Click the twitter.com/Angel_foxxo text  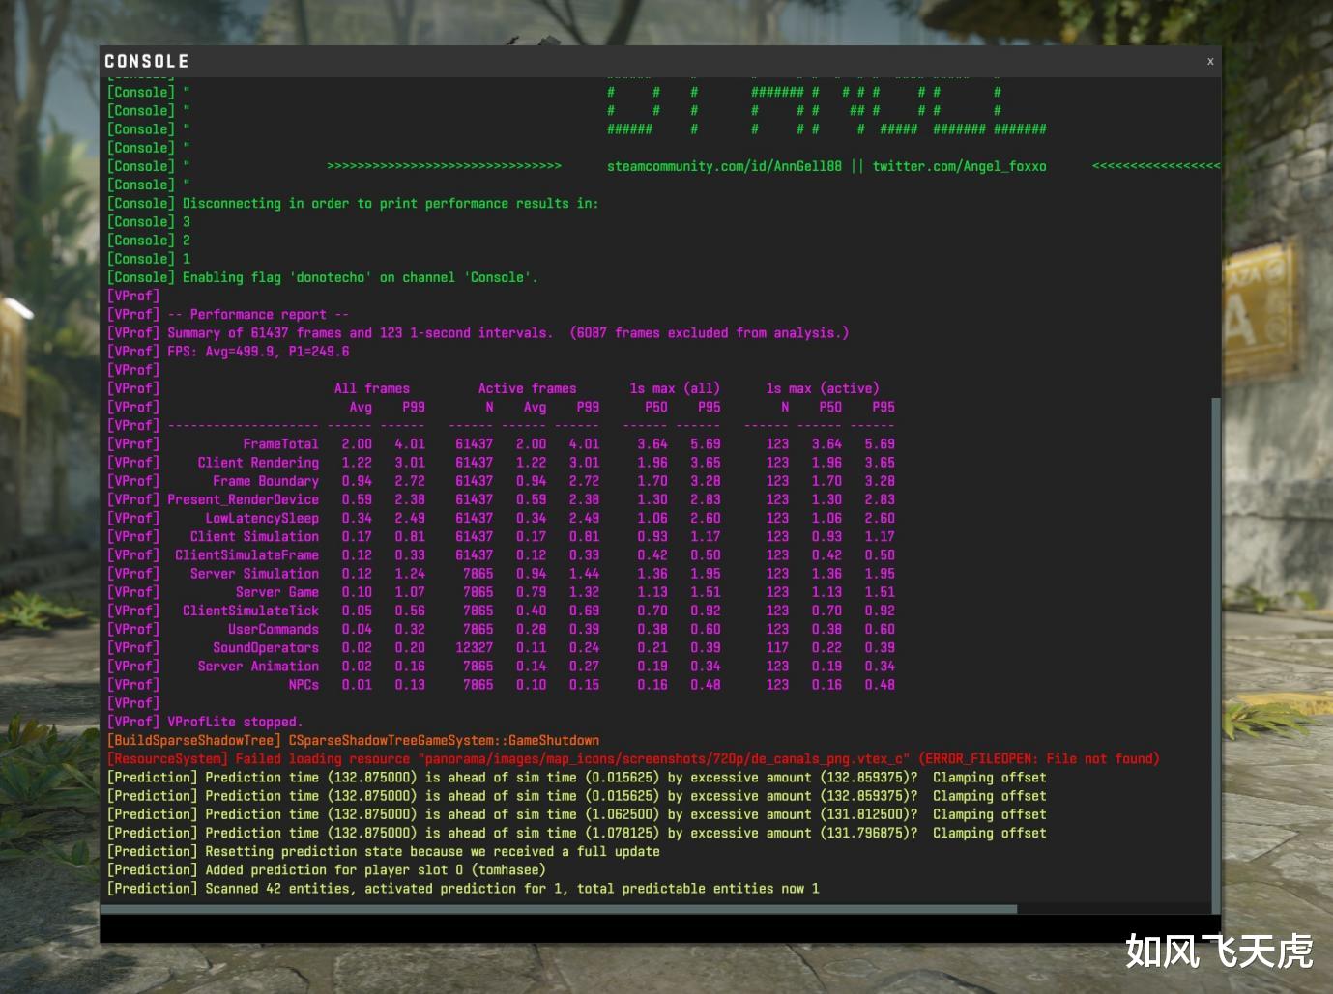[959, 166]
